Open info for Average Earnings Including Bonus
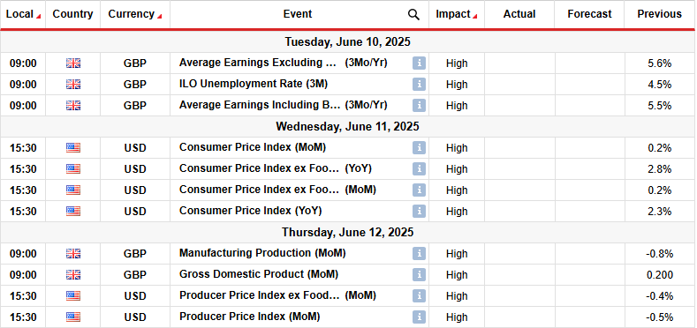 pyautogui.click(x=419, y=106)
